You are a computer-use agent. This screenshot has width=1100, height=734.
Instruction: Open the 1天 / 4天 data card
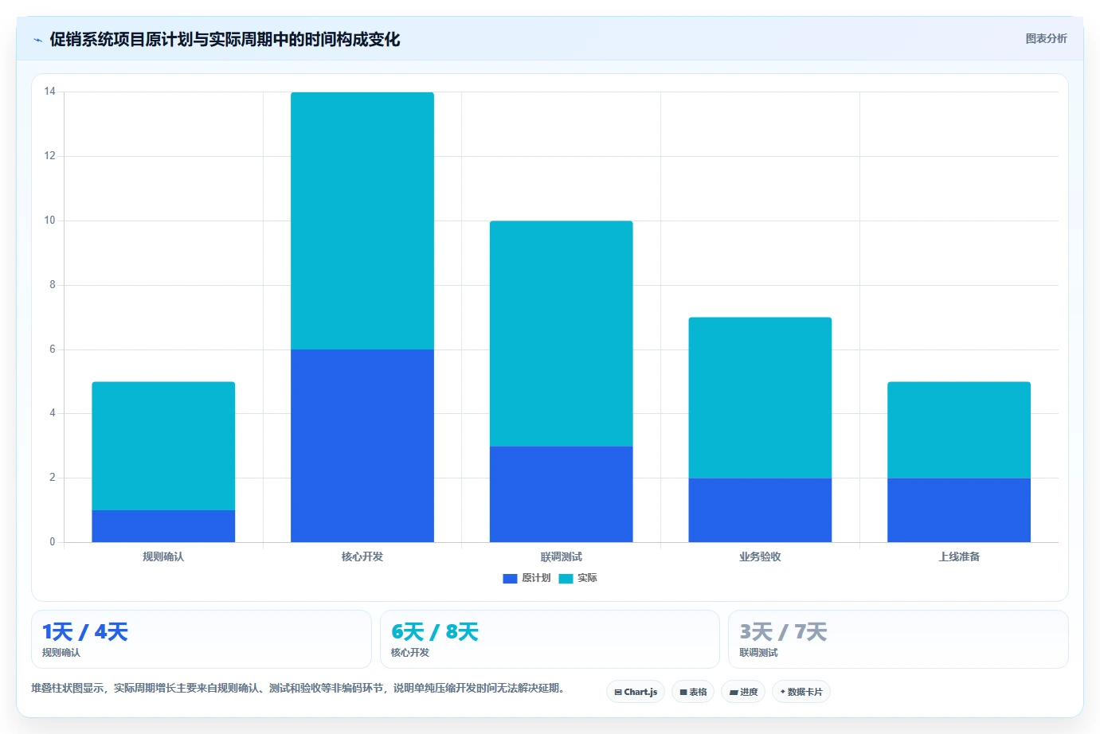[202, 639]
